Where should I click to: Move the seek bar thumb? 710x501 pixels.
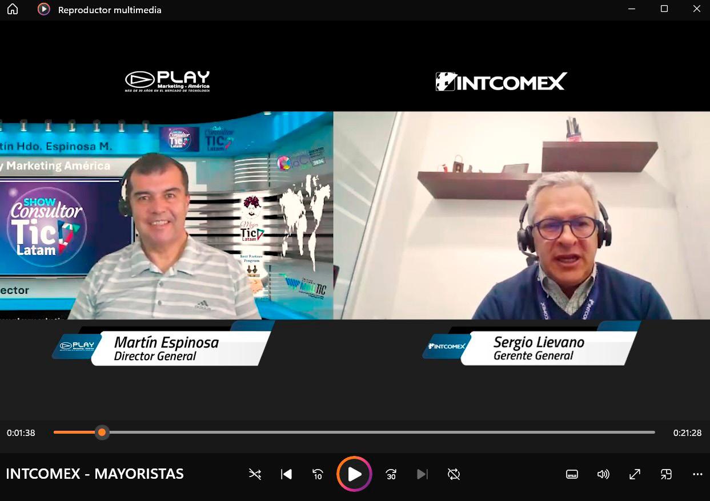pyautogui.click(x=102, y=433)
